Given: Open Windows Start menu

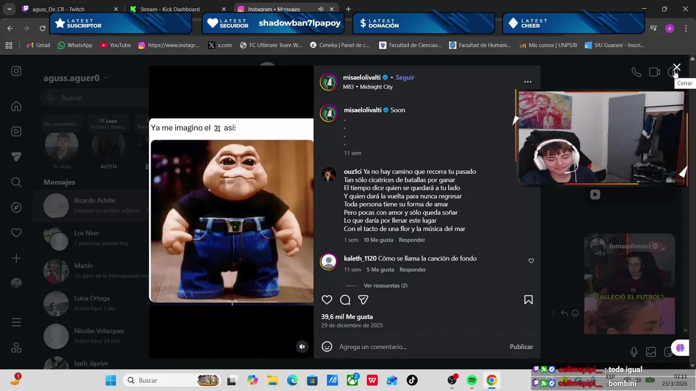Looking at the screenshot, I should coord(110,380).
